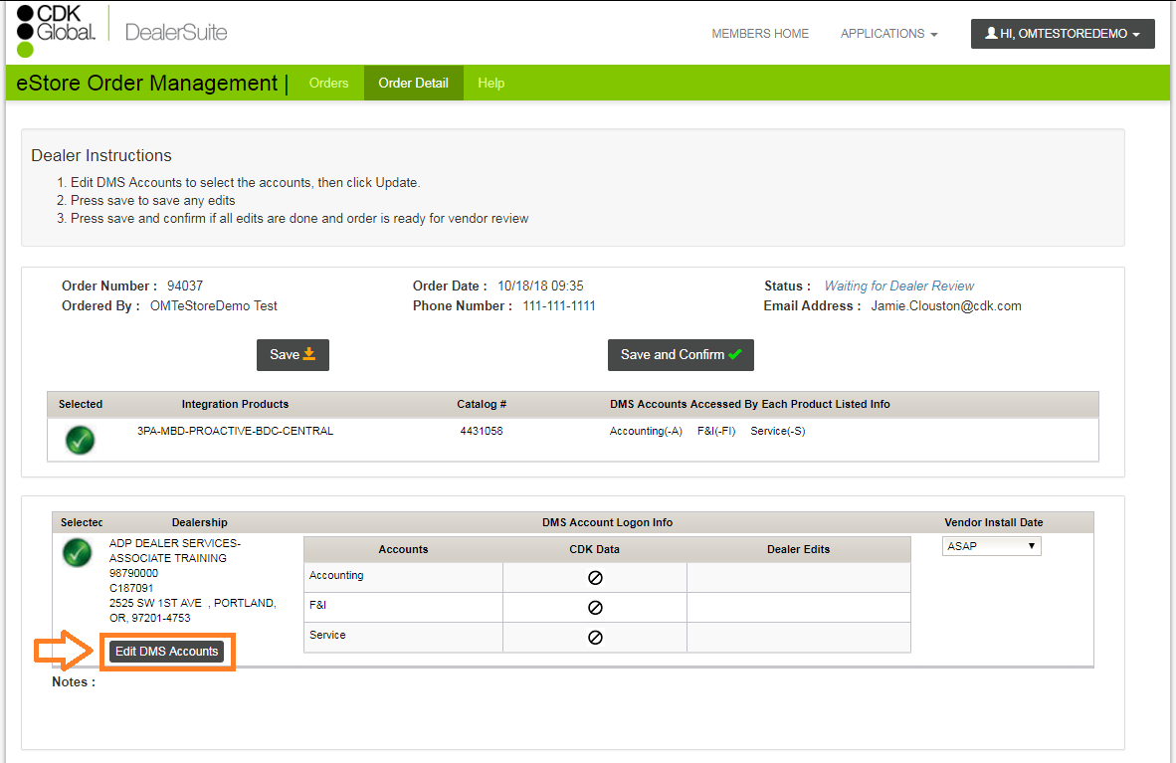Go to Members Home
Image resolution: width=1176 pixels, height=763 pixels.
(760, 34)
